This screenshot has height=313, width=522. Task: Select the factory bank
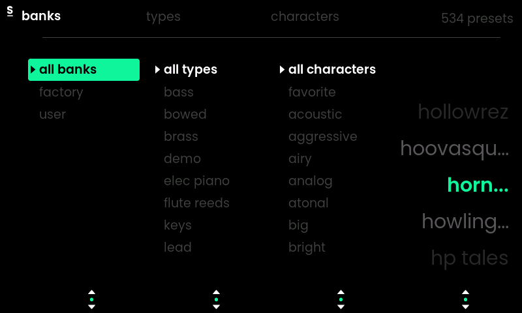pos(61,92)
